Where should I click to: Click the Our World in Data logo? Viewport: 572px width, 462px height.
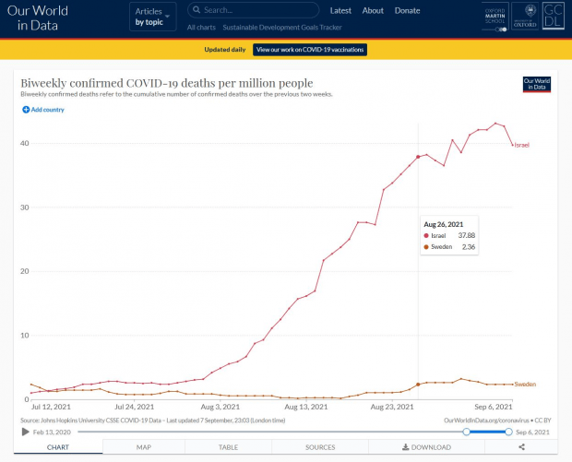point(32,18)
